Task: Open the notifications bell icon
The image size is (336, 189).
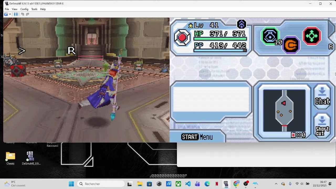Action: [330, 184]
